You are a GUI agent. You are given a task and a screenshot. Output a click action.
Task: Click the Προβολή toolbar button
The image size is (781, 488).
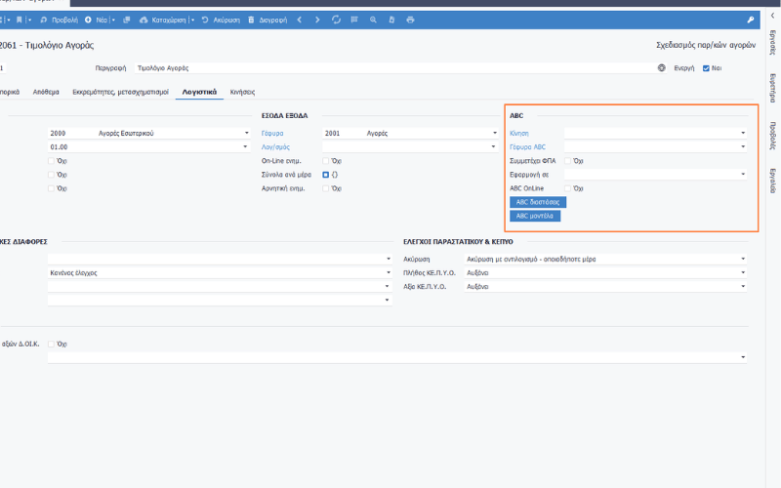coord(60,20)
